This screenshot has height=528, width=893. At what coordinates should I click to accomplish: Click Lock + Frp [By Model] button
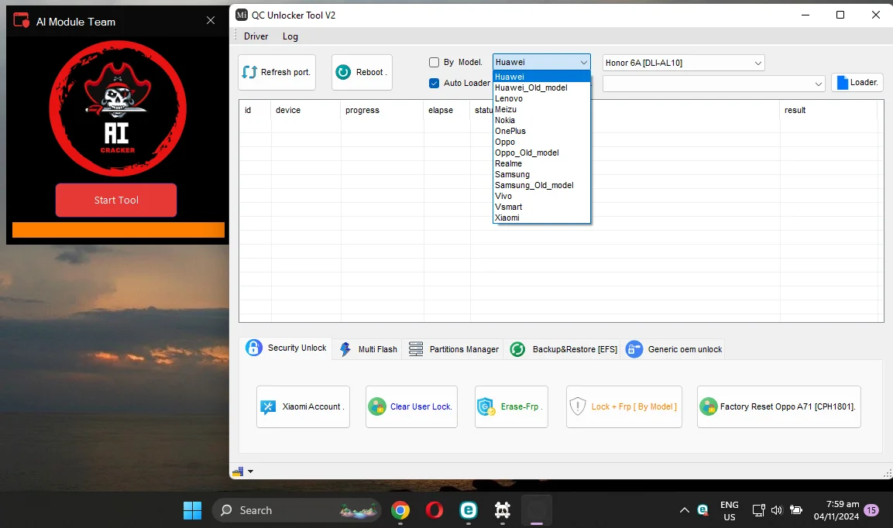point(624,406)
